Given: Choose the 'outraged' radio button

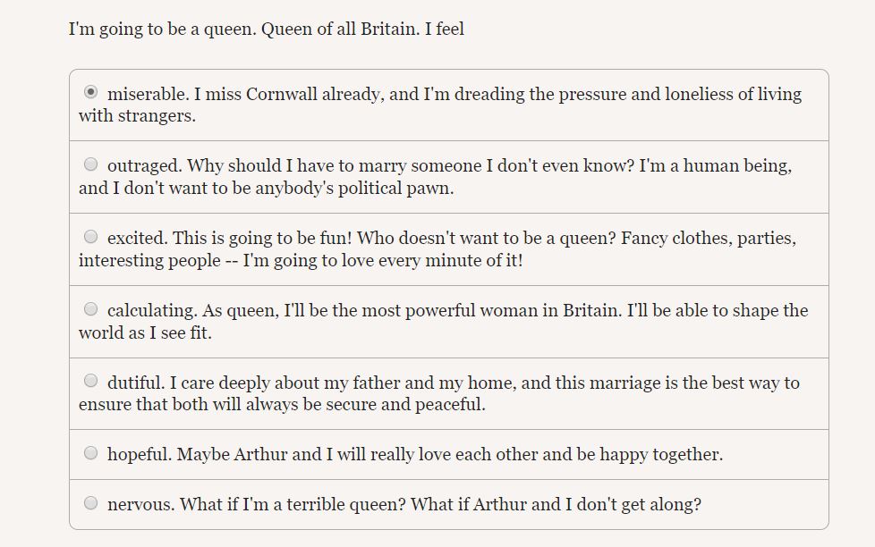Looking at the screenshot, I should coord(90,164).
